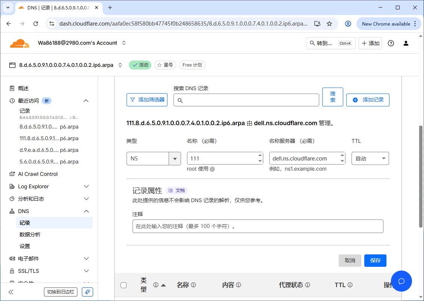The height and width of the screenshot is (301, 424).
Task: Click the bookmark star in the address bar
Action: (329, 23)
